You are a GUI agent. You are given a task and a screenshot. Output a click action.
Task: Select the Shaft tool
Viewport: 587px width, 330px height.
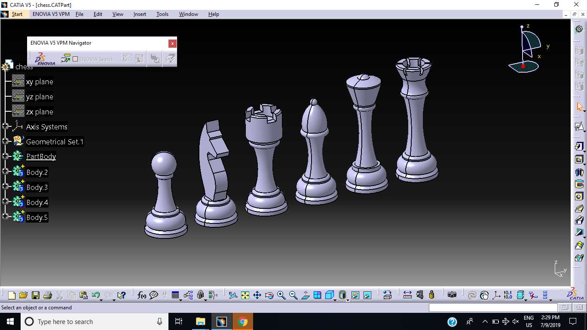[x=579, y=172]
